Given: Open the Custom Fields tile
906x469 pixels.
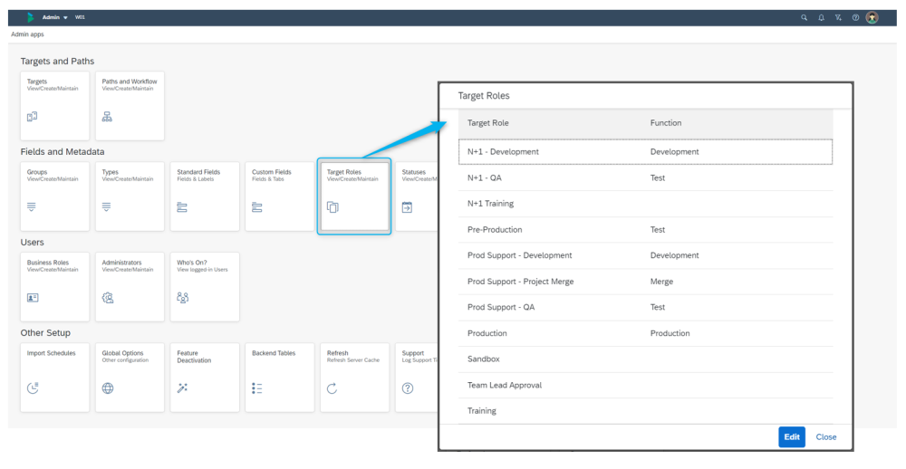Looking at the screenshot, I should point(280,196).
